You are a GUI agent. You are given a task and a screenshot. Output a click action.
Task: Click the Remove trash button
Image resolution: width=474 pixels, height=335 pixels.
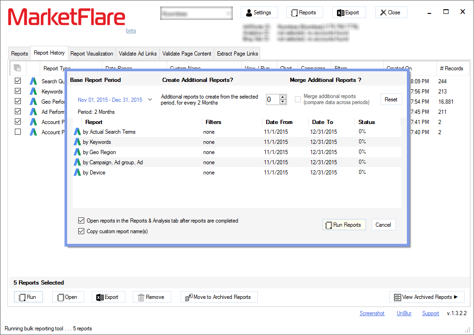152,297
